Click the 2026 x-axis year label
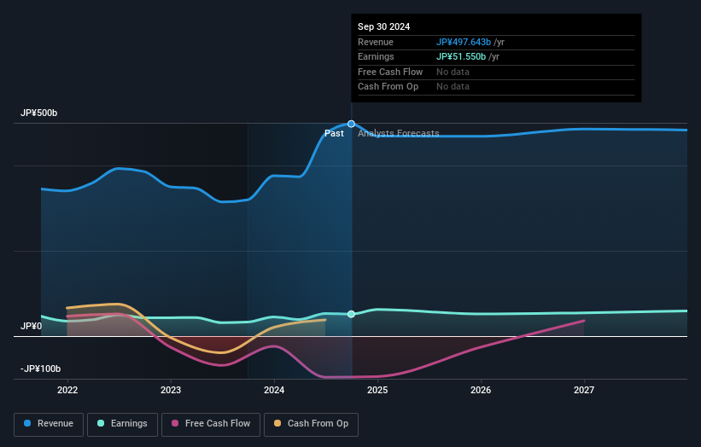The width and height of the screenshot is (701, 447). (481, 390)
